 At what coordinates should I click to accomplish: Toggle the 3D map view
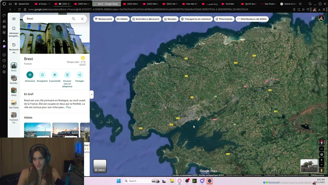[322, 149]
